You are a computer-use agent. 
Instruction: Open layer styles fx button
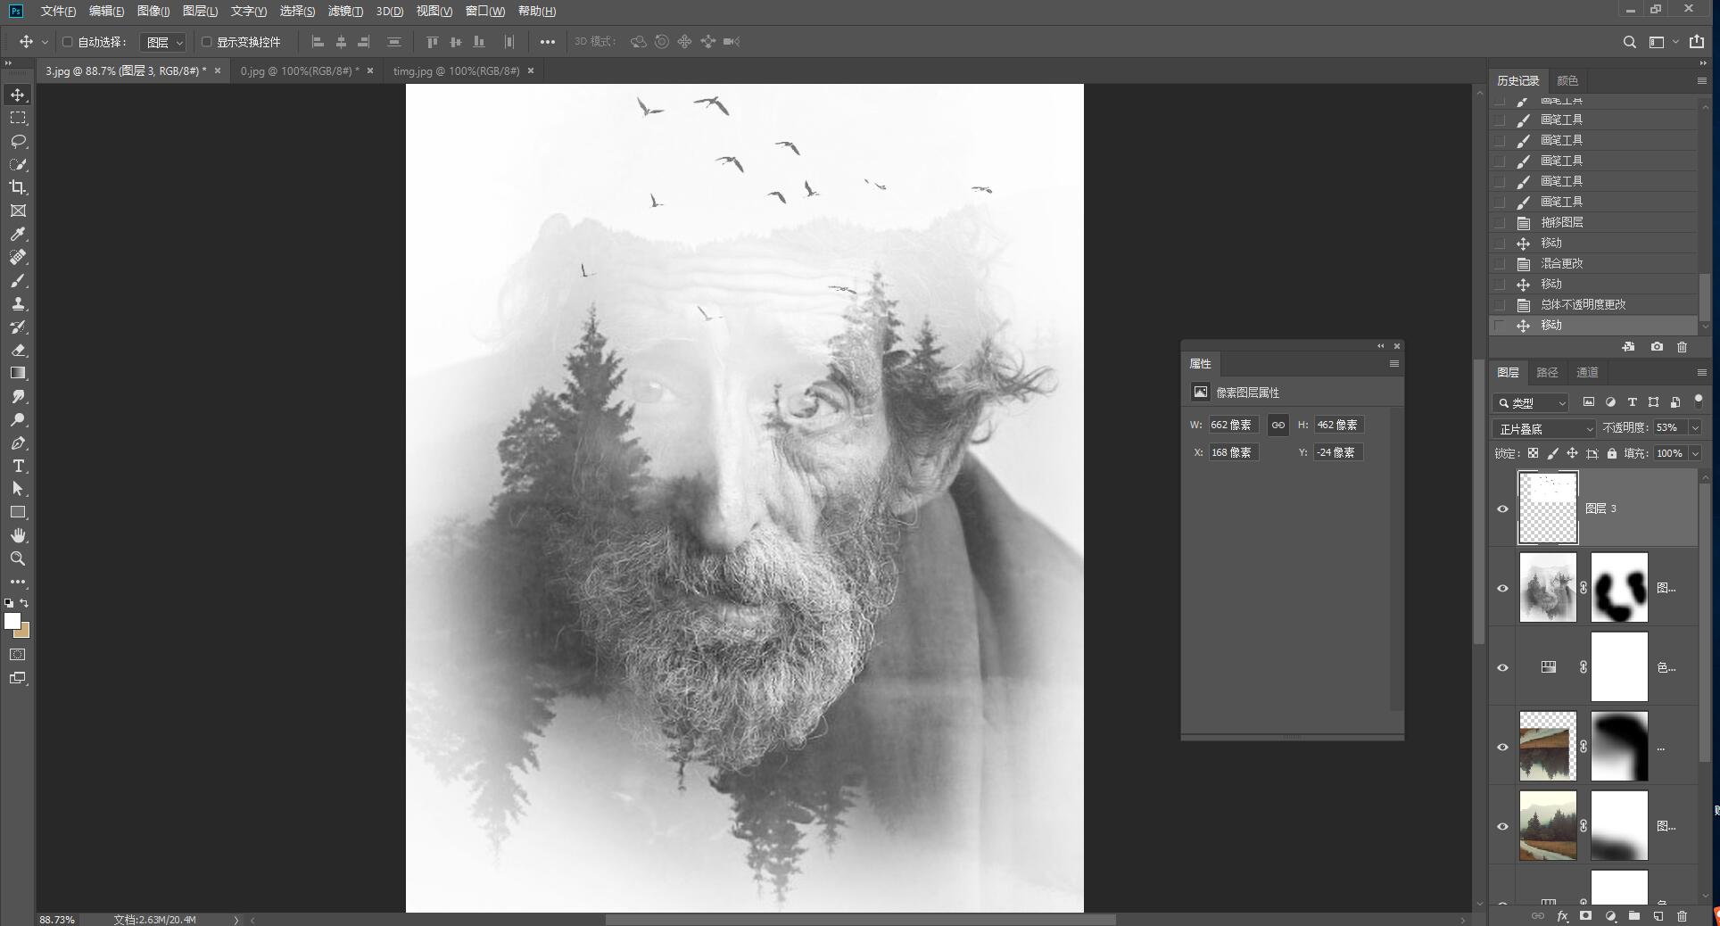pyautogui.click(x=1562, y=916)
